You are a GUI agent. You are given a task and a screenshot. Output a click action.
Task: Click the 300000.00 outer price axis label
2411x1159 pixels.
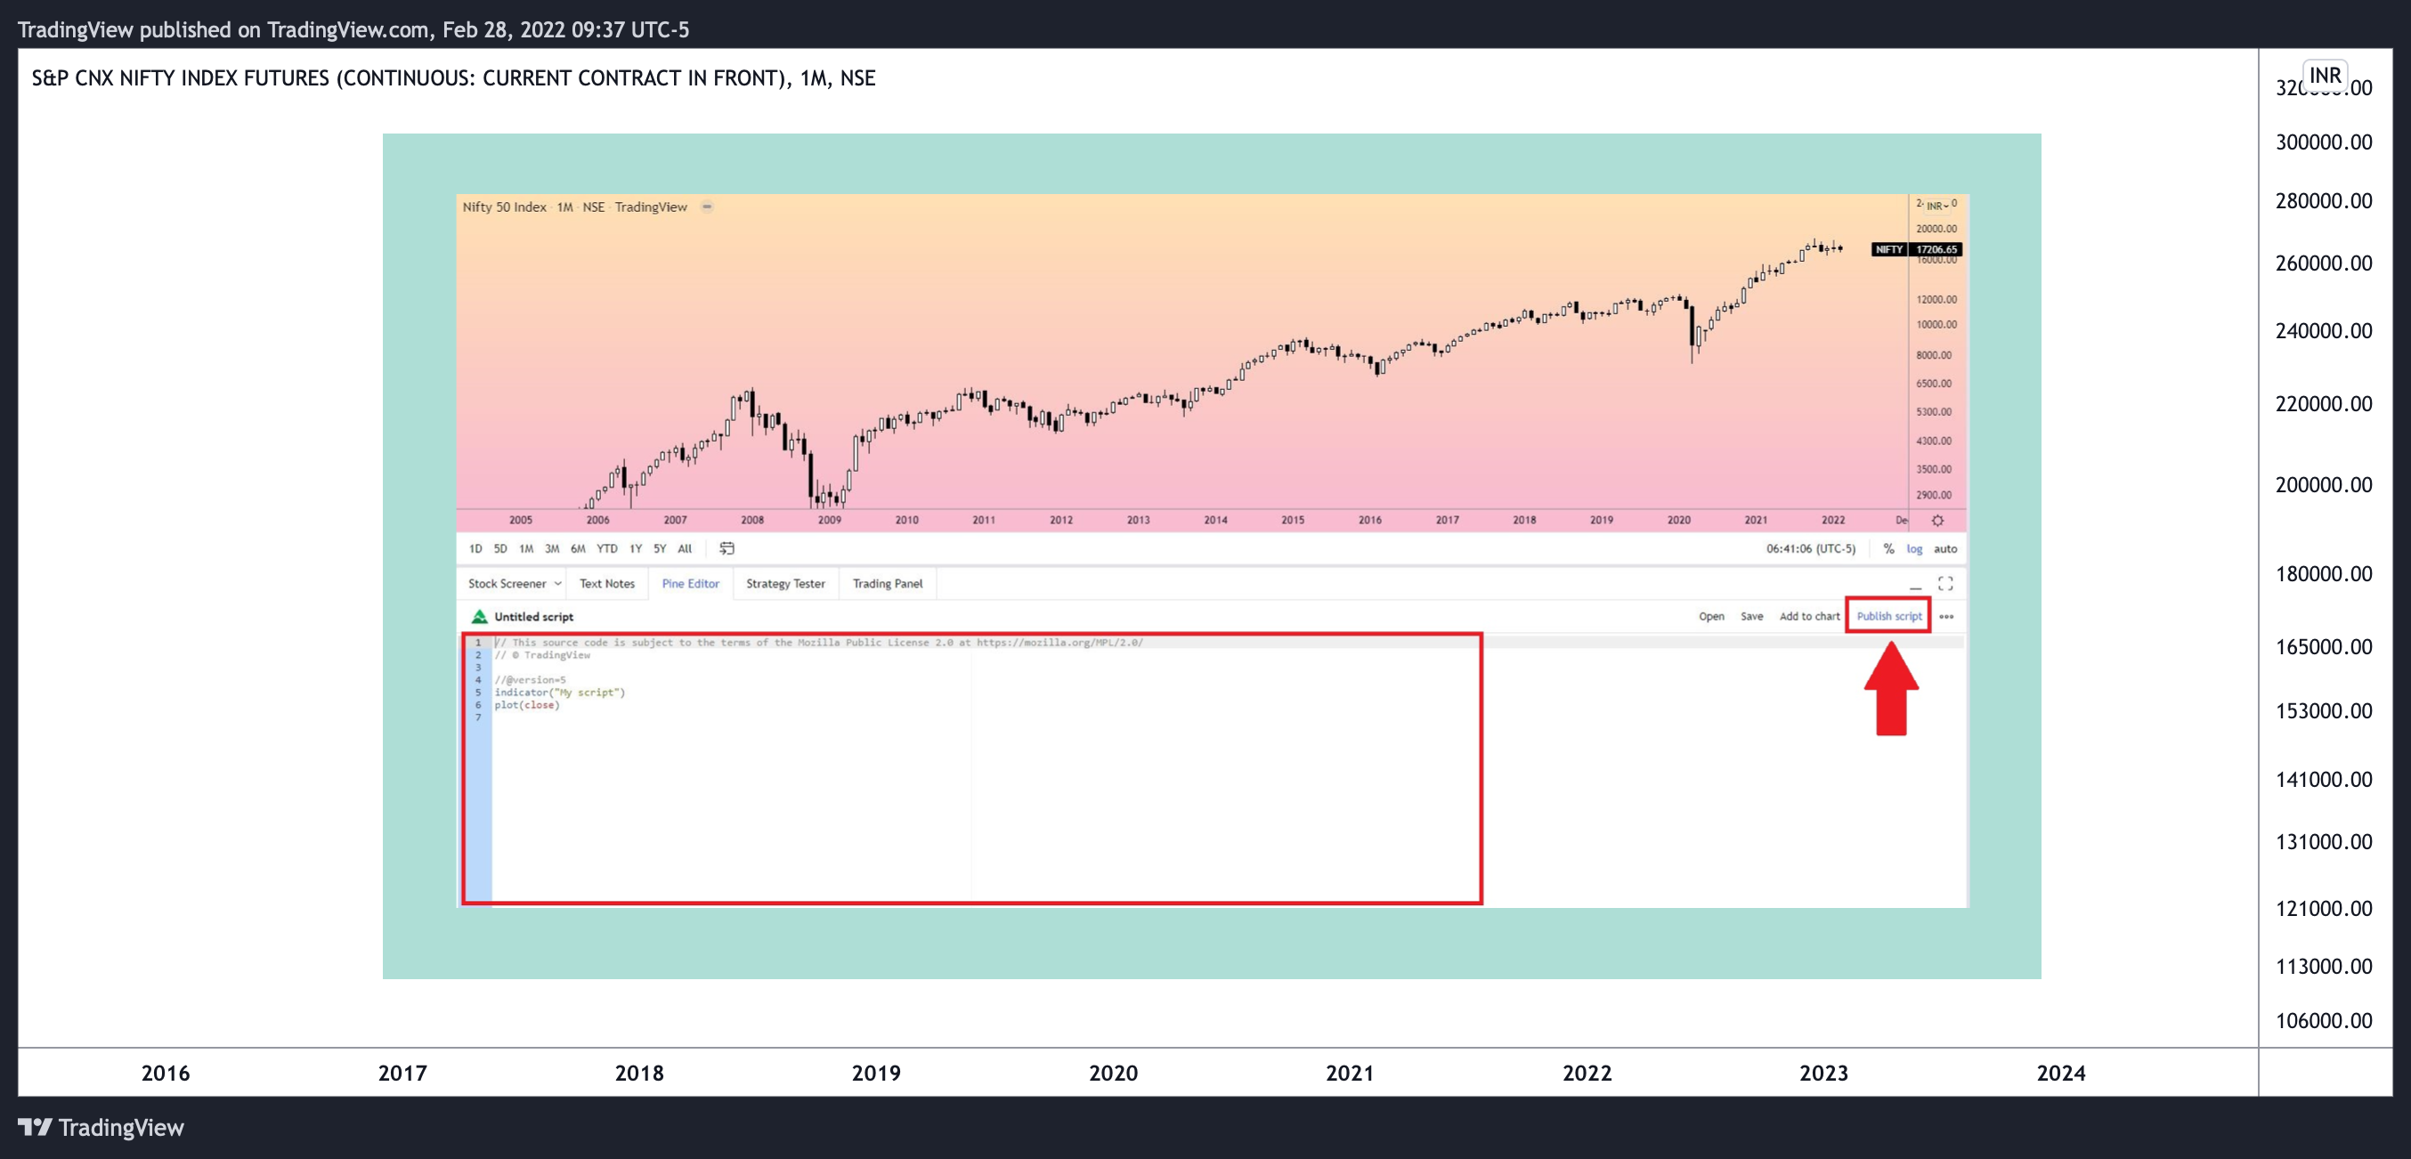(2323, 142)
